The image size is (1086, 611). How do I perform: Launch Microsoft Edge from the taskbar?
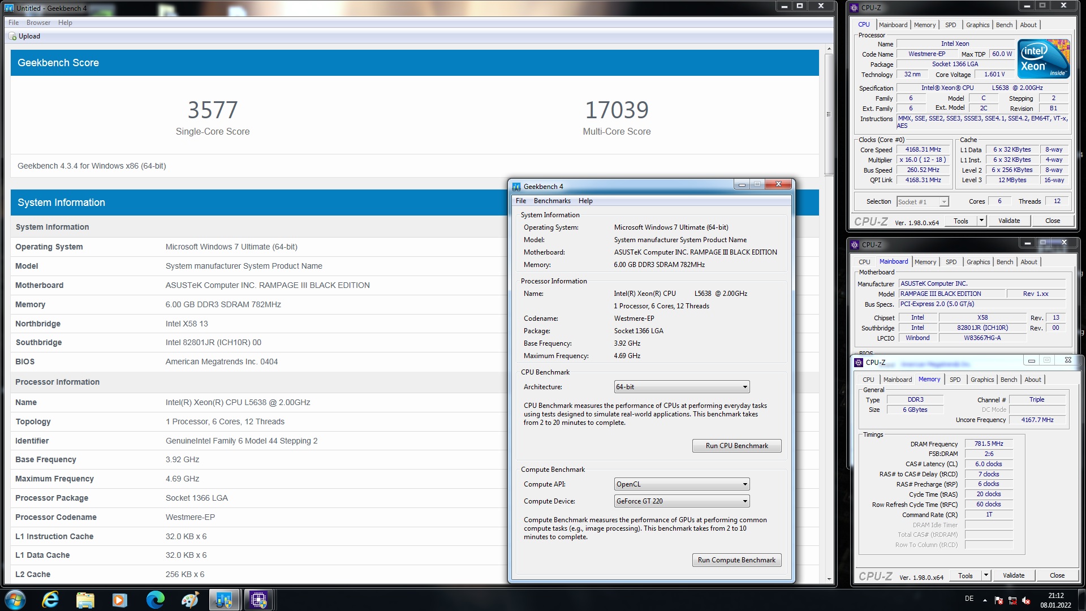point(155,600)
